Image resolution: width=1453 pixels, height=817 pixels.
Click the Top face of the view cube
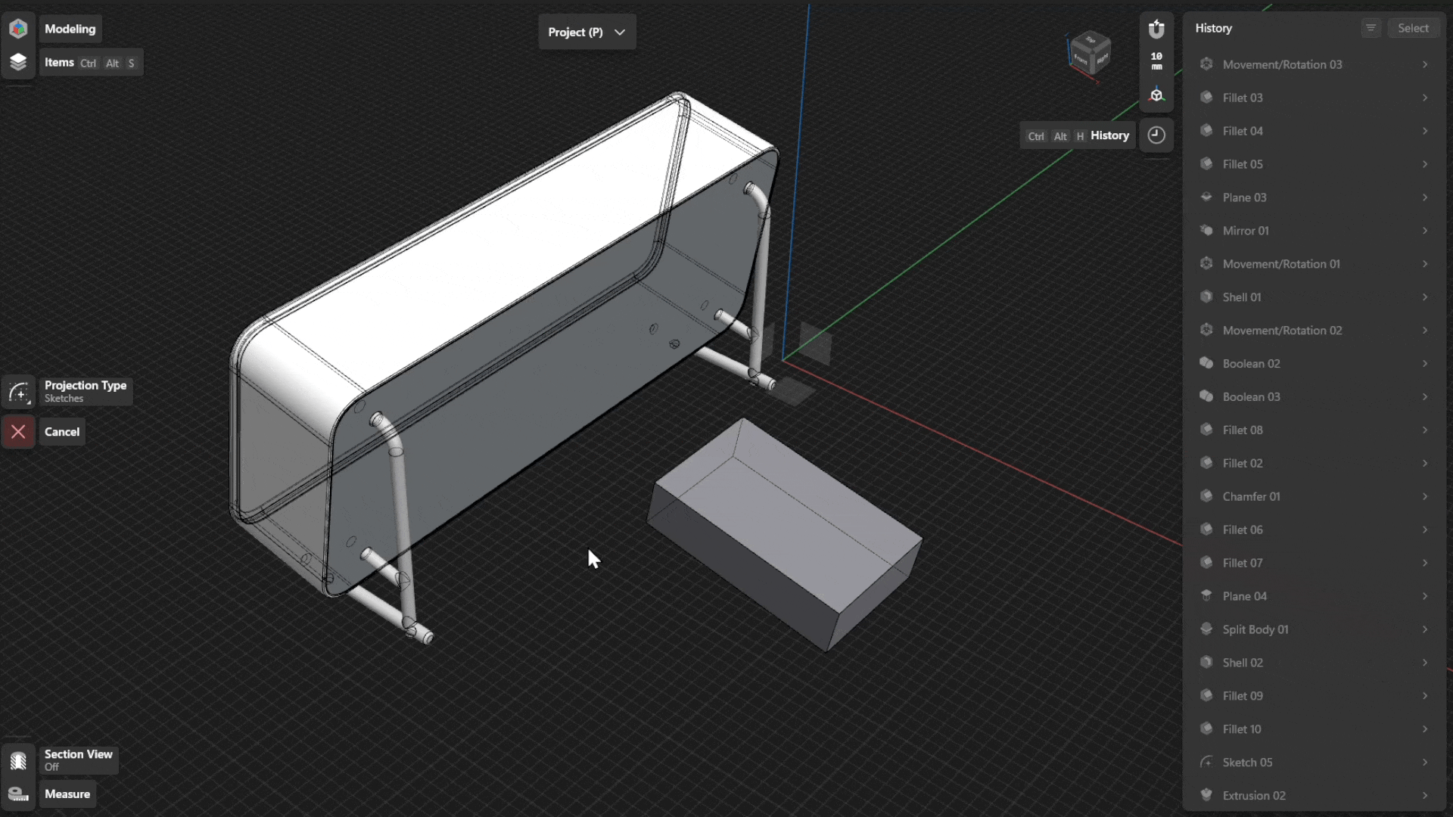point(1091,42)
